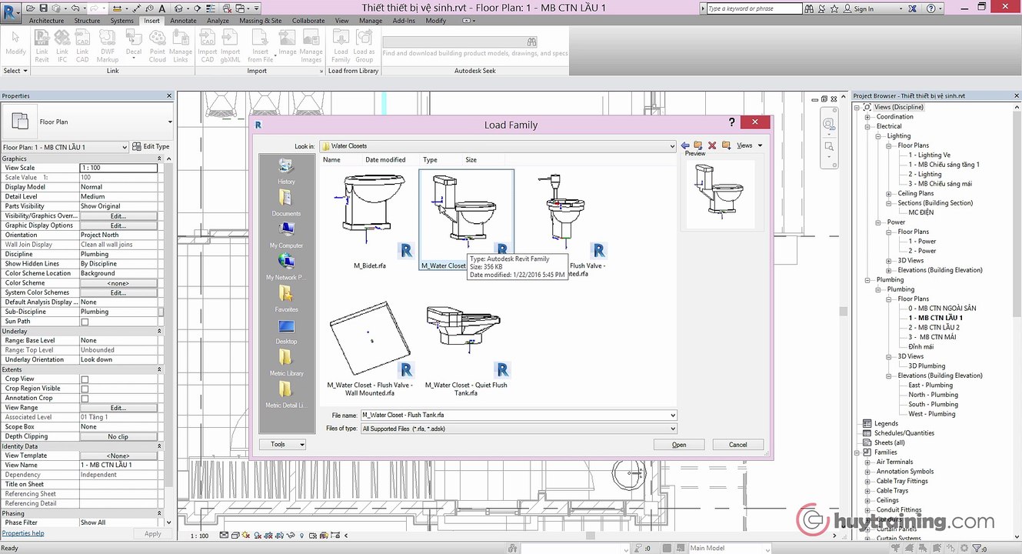Open History in dialog places sidebar
Image resolution: width=1022 pixels, height=554 pixels.
(x=286, y=171)
